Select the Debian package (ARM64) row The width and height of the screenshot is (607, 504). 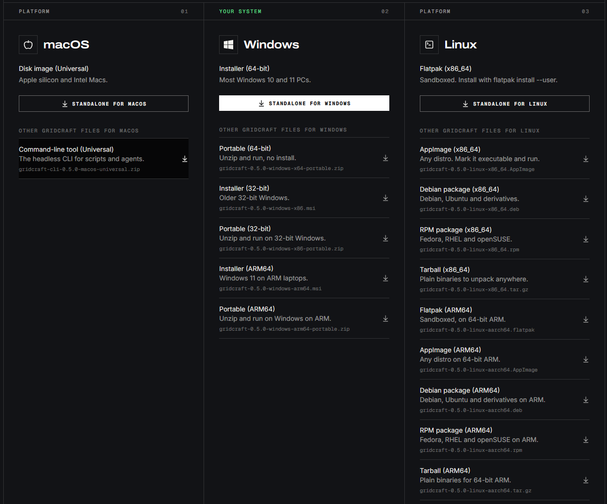(x=505, y=400)
